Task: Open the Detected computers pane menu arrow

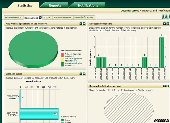Action: tap(168, 24)
